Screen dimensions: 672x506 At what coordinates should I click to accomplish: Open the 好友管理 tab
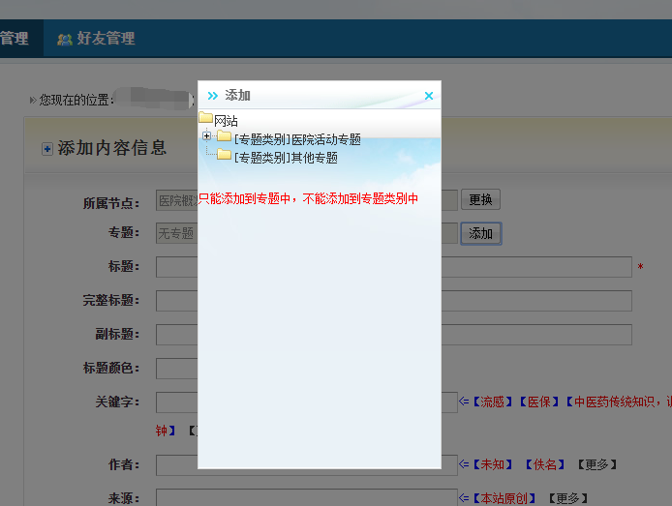pos(105,39)
